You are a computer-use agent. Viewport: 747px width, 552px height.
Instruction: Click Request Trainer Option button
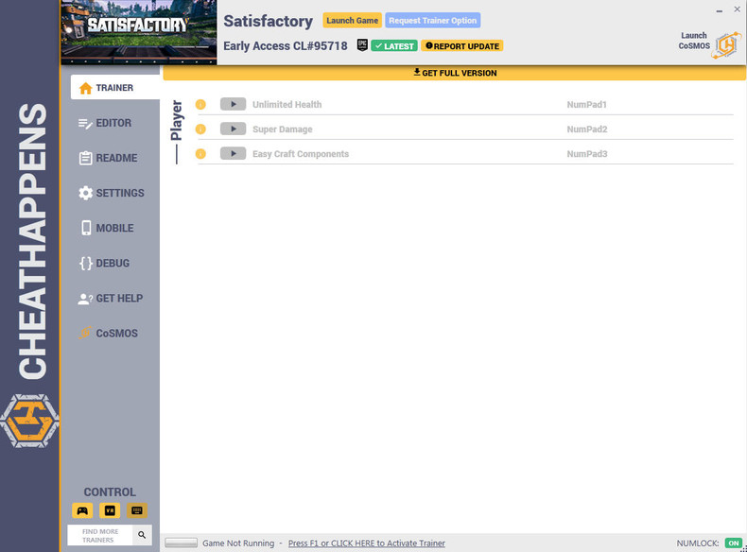[432, 21]
